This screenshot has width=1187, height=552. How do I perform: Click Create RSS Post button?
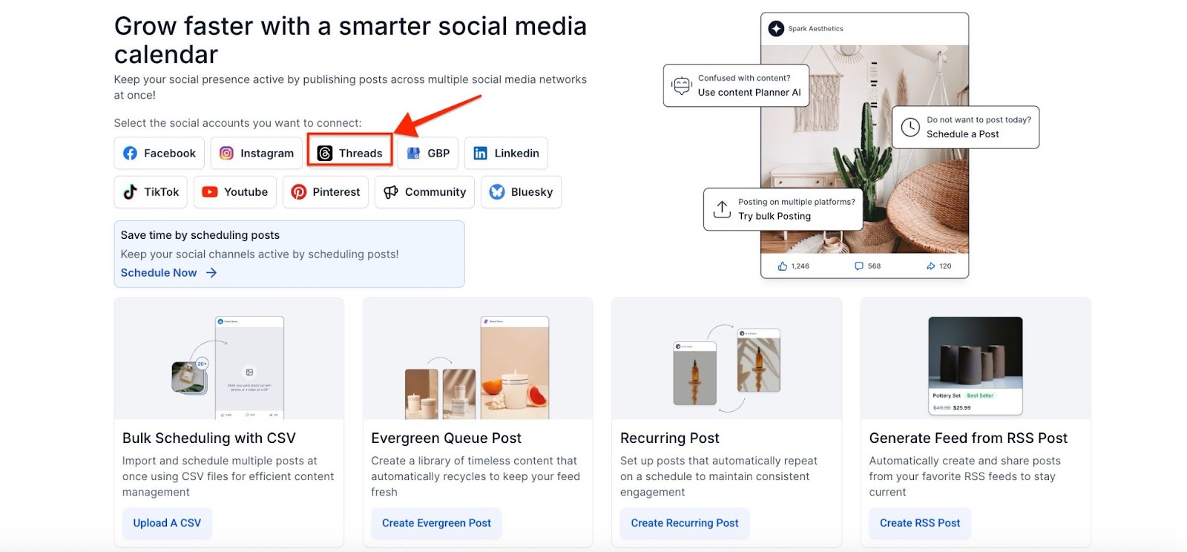pyautogui.click(x=920, y=523)
